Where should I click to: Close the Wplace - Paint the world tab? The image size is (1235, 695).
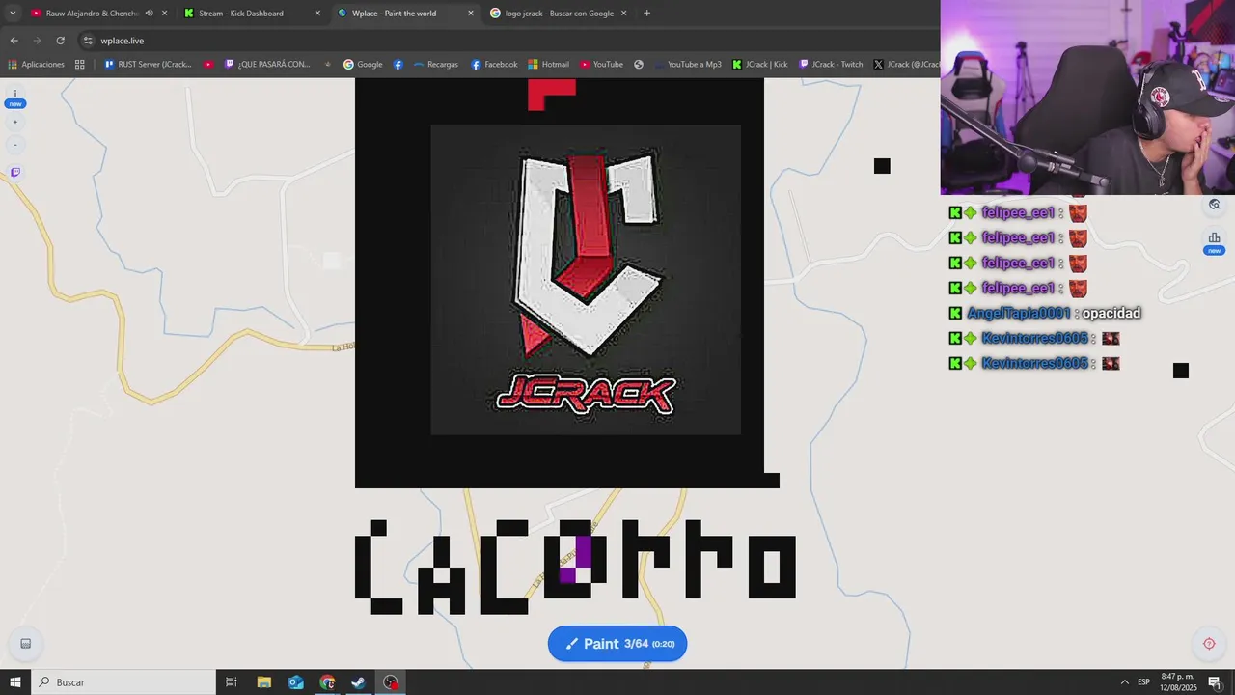click(x=471, y=14)
